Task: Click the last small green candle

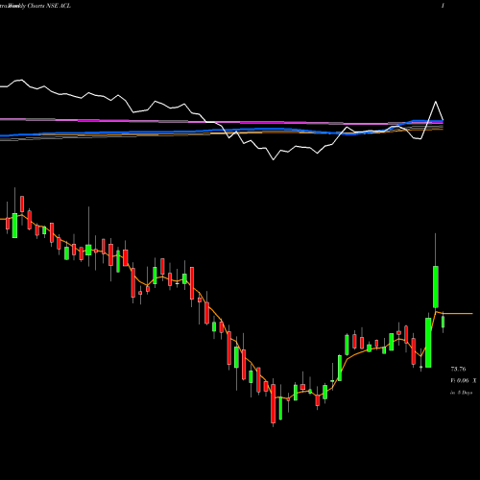Action: point(443,322)
